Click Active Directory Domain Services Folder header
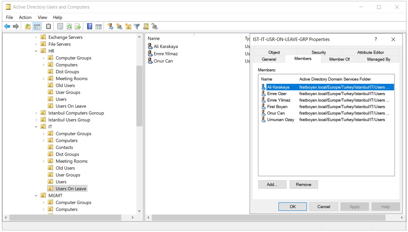This screenshot has height=232, width=408. click(335, 79)
